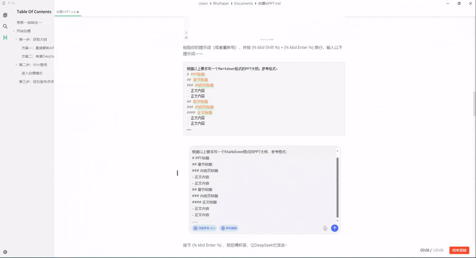Image resolution: width=476 pixels, height=258 pixels.
Task: Click the Table Of Contents panel title
Action: pos(34,11)
